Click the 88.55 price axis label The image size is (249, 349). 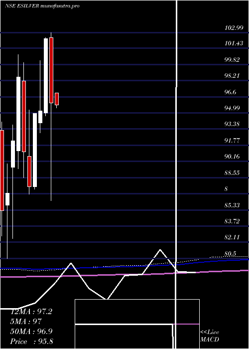[232, 173]
